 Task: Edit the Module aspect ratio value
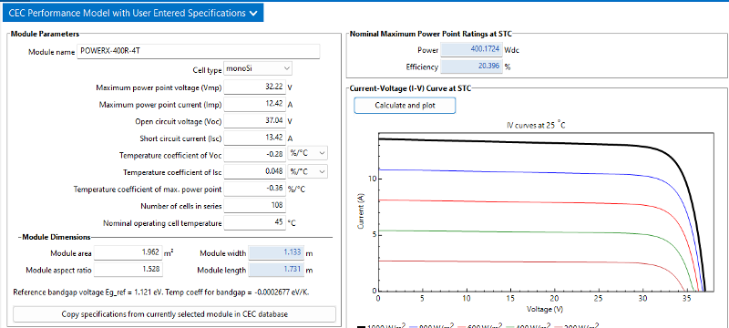128,270
